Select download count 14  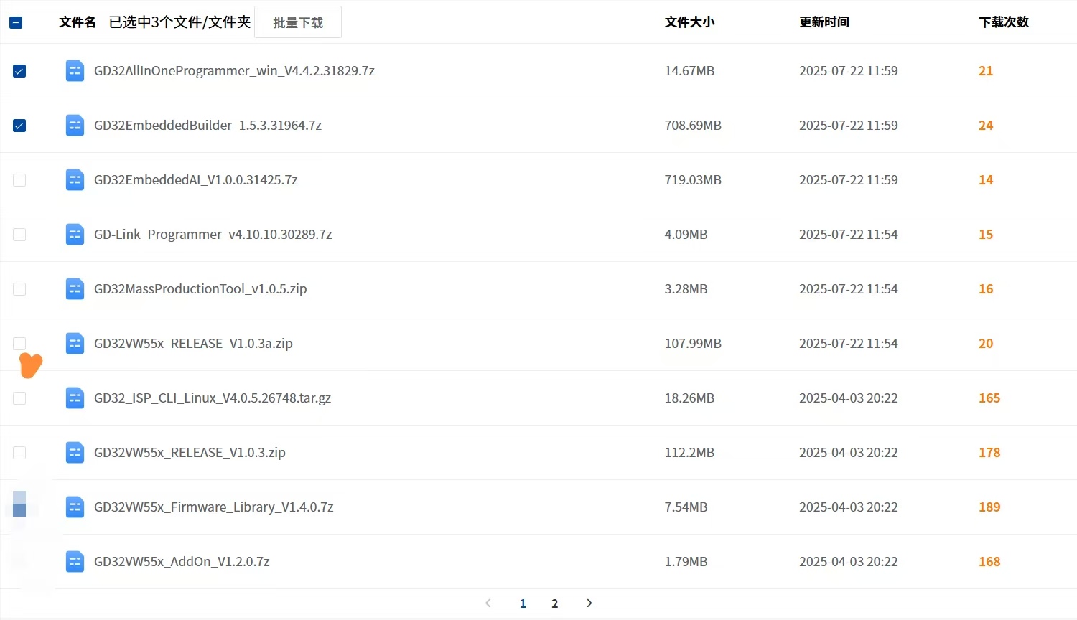(986, 180)
